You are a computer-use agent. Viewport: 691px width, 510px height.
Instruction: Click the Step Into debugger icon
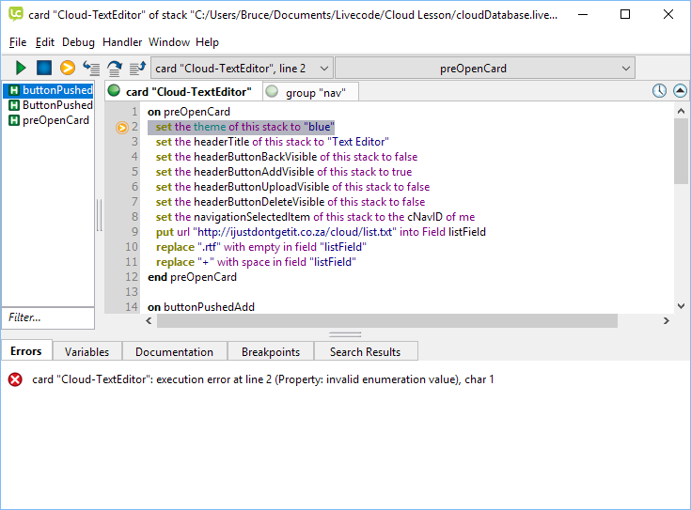(x=91, y=68)
